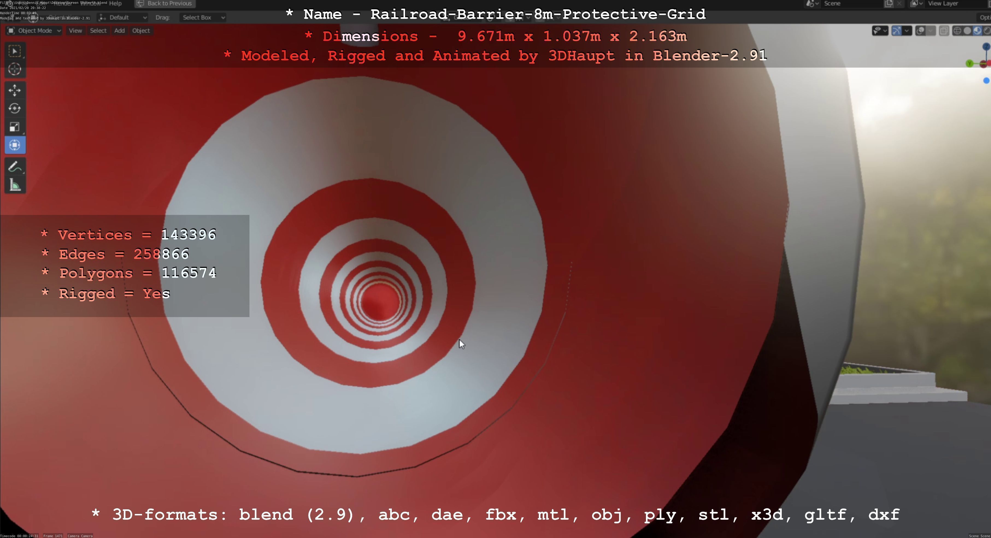Image resolution: width=991 pixels, height=538 pixels.
Task: Open the Add menu
Action: [x=119, y=31]
